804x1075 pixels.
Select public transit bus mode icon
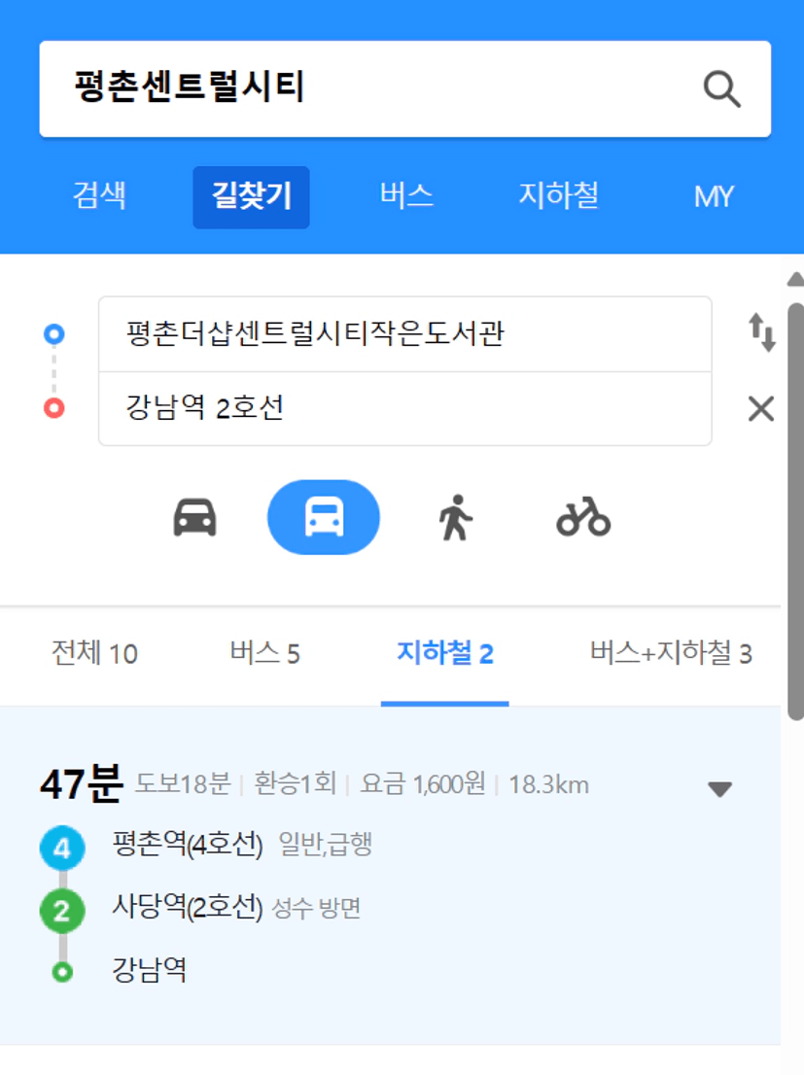coord(323,517)
